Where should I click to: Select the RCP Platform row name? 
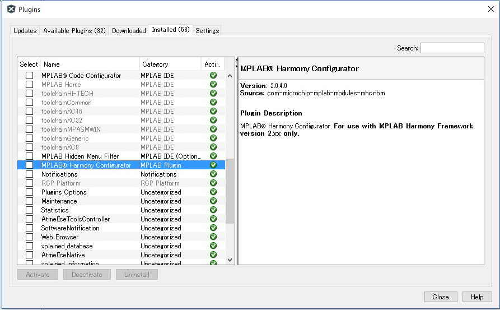(x=61, y=183)
